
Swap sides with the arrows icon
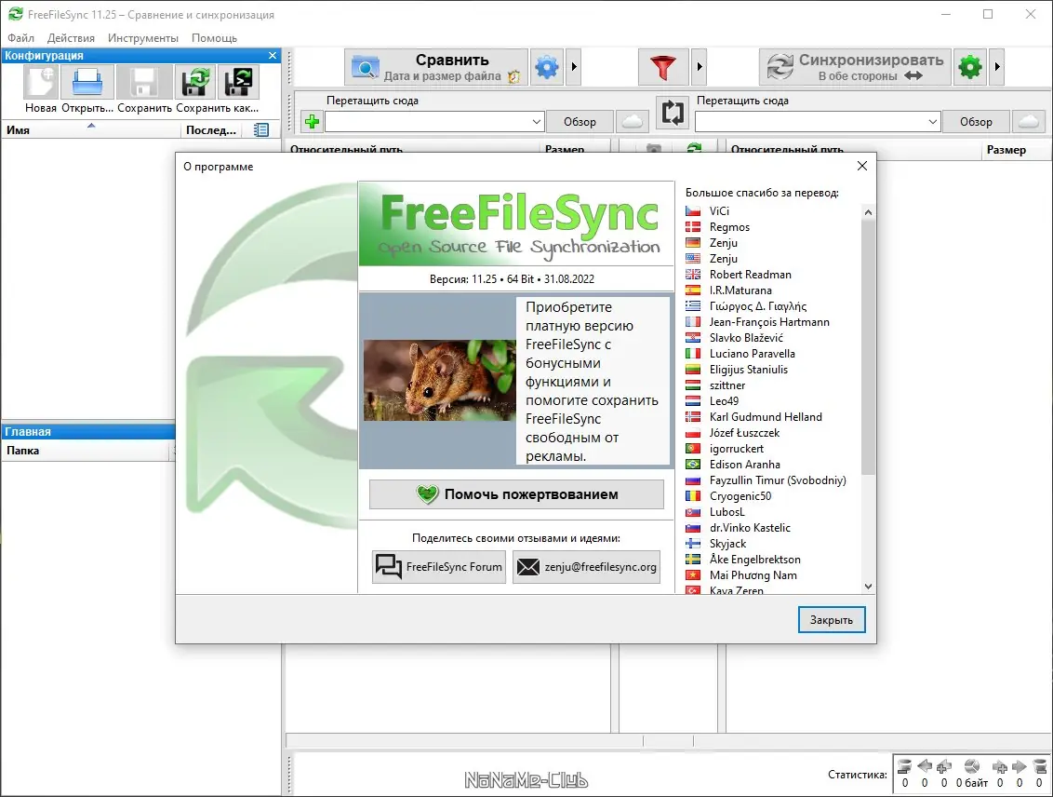click(x=673, y=113)
